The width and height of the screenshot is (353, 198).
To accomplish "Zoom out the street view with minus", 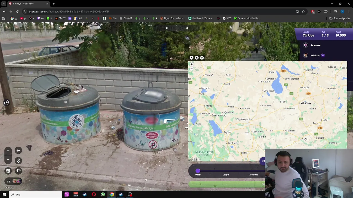I will [x=8, y=160].
